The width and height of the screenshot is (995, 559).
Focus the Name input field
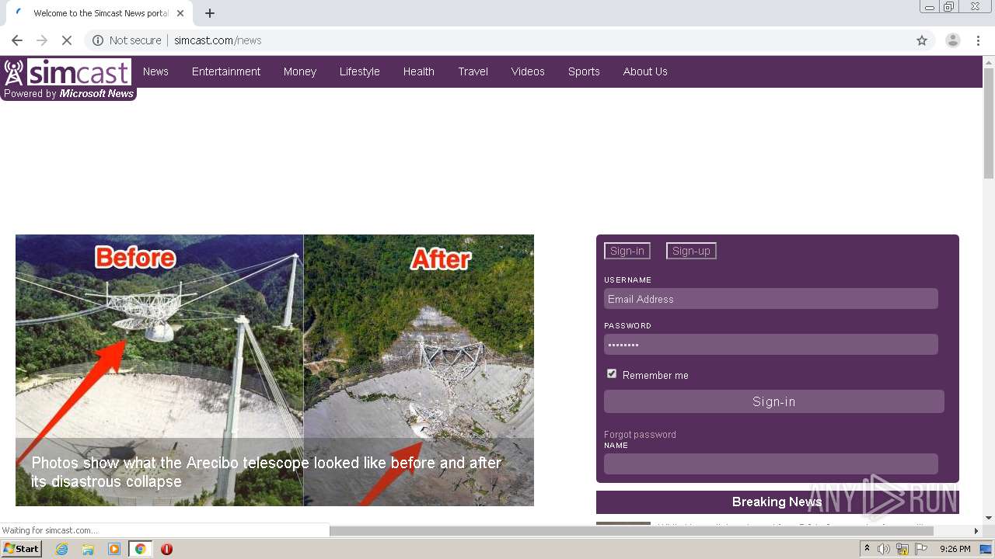coord(771,464)
